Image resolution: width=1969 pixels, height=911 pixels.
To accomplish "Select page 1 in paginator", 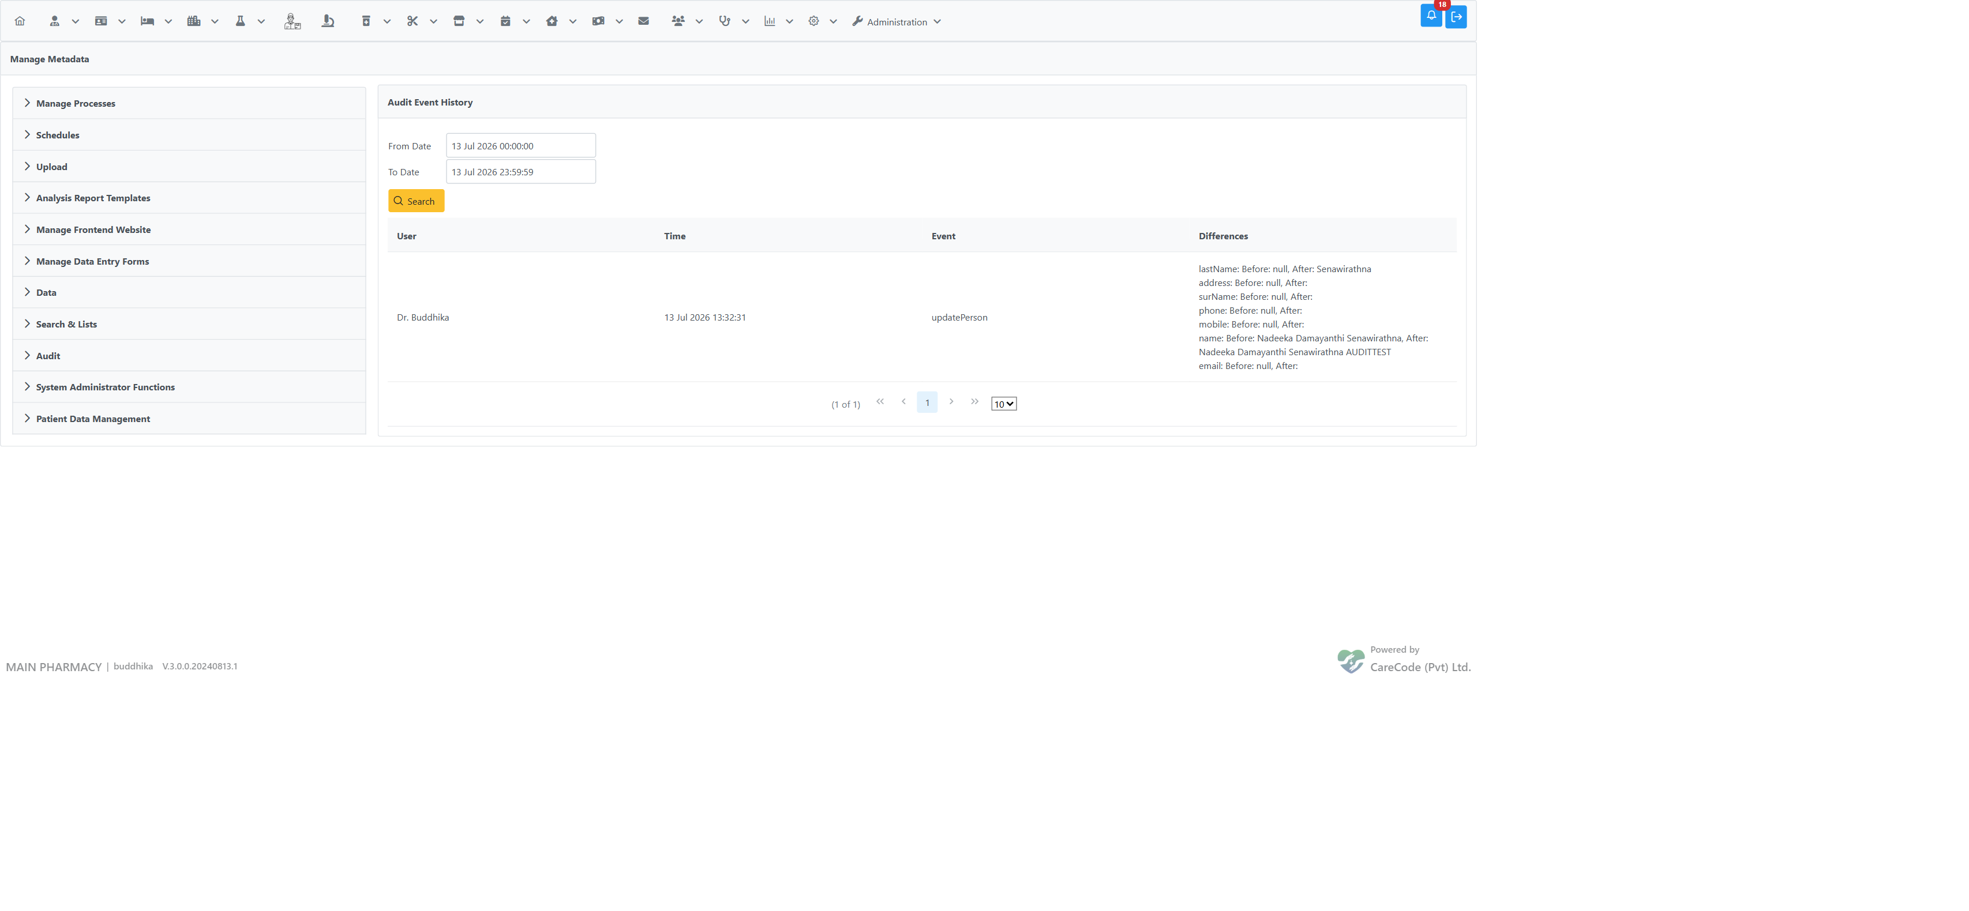I will (x=927, y=402).
